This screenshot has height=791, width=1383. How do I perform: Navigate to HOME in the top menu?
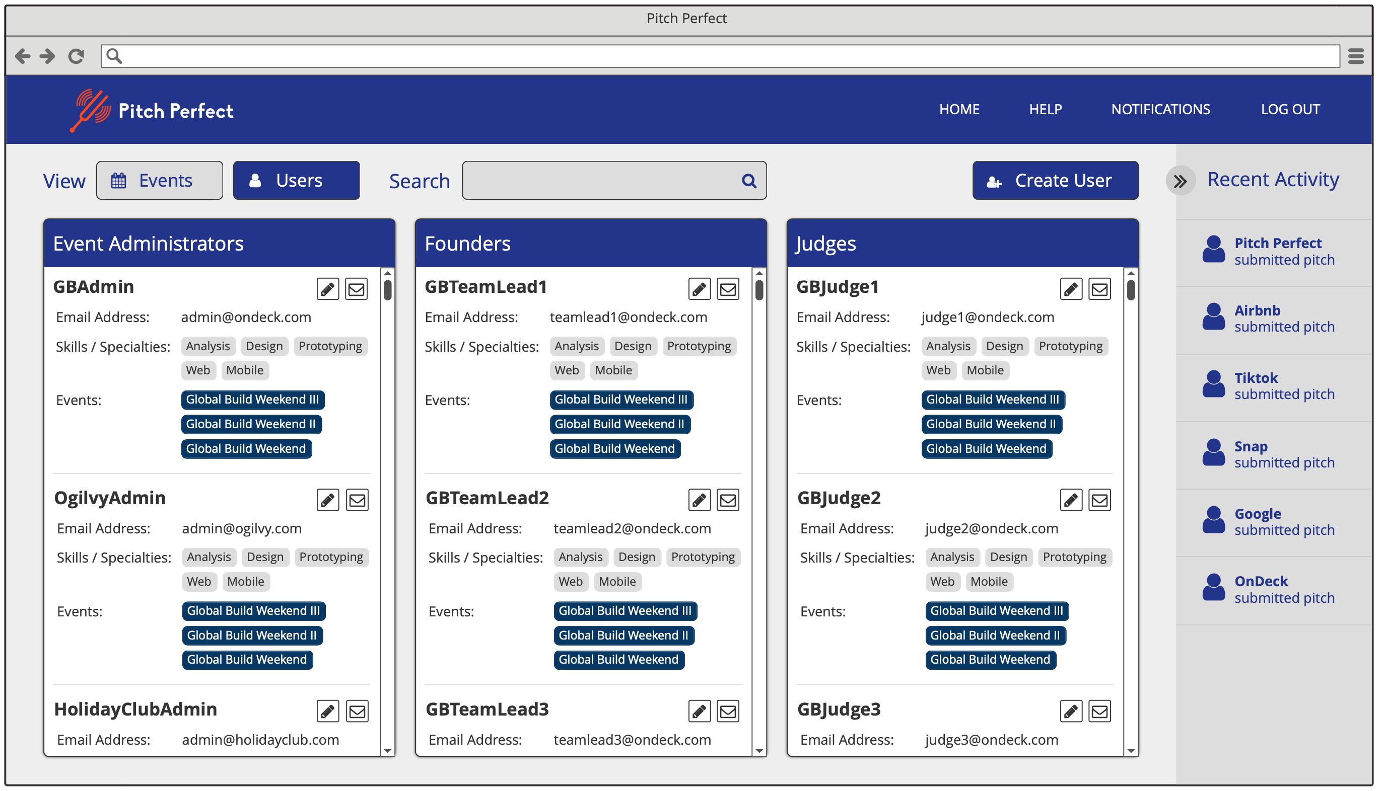(959, 109)
